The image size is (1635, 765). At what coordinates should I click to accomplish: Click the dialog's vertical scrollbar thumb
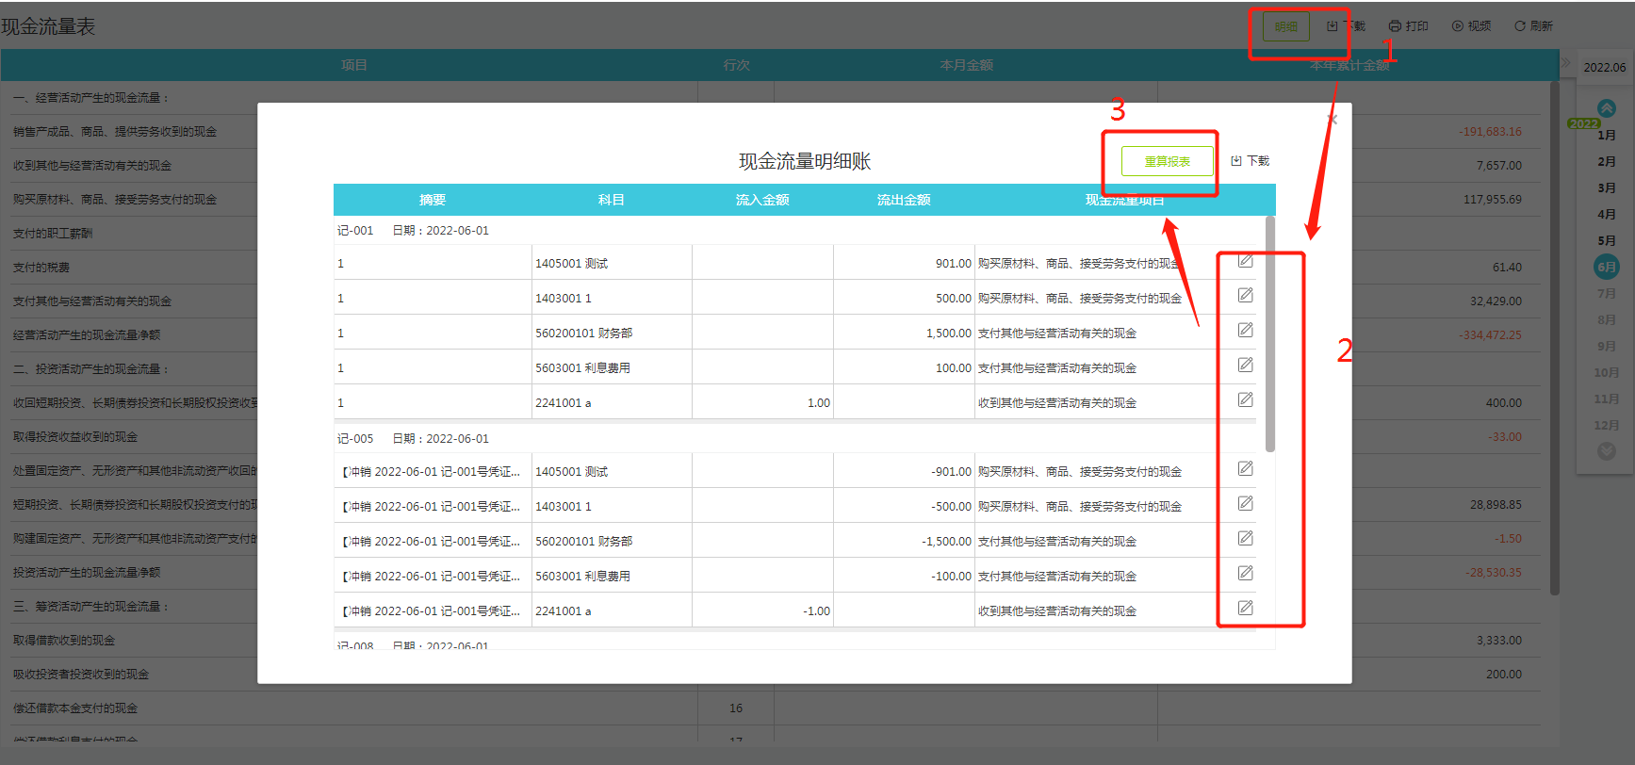(x=1270, y=334)
